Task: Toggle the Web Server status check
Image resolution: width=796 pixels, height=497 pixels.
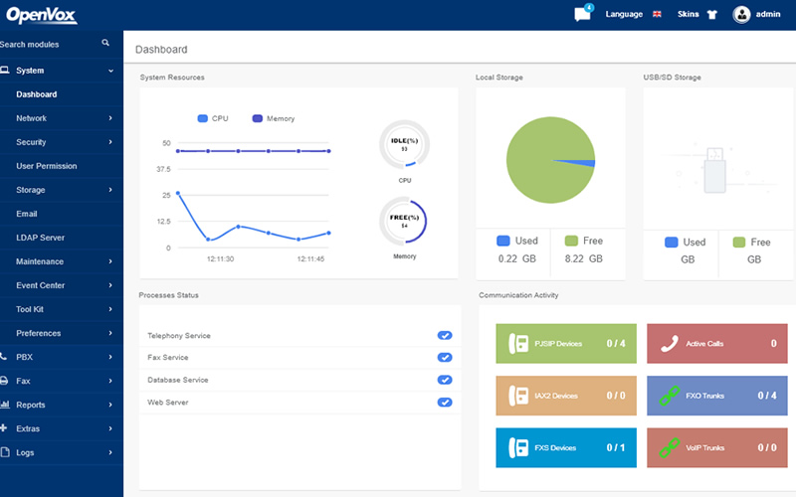Action: [x=445, y=403]
